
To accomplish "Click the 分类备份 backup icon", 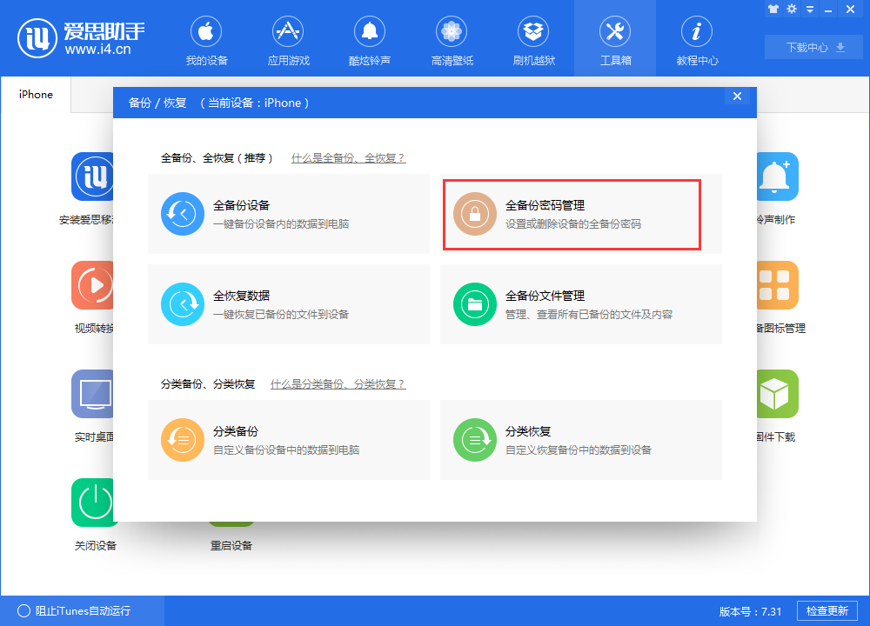I will [x=182, y=439].
